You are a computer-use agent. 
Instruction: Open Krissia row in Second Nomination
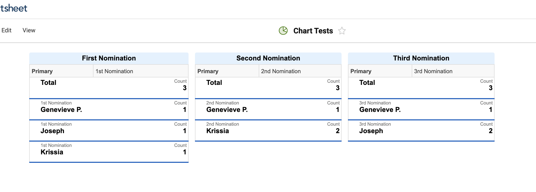pyautogui.click(x=218, y=131)
